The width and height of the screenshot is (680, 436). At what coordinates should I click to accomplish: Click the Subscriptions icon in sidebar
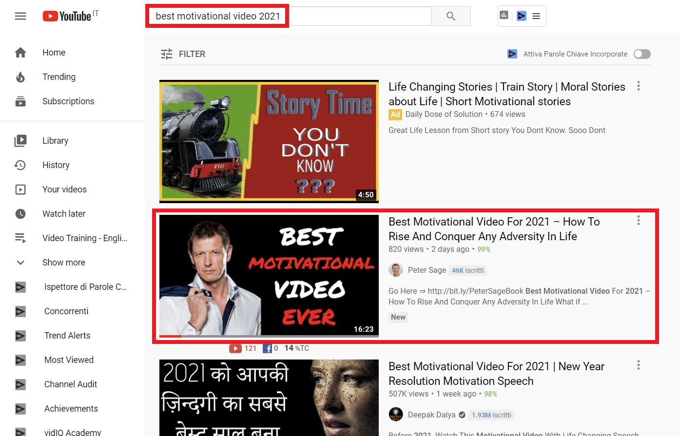point(20,101)
